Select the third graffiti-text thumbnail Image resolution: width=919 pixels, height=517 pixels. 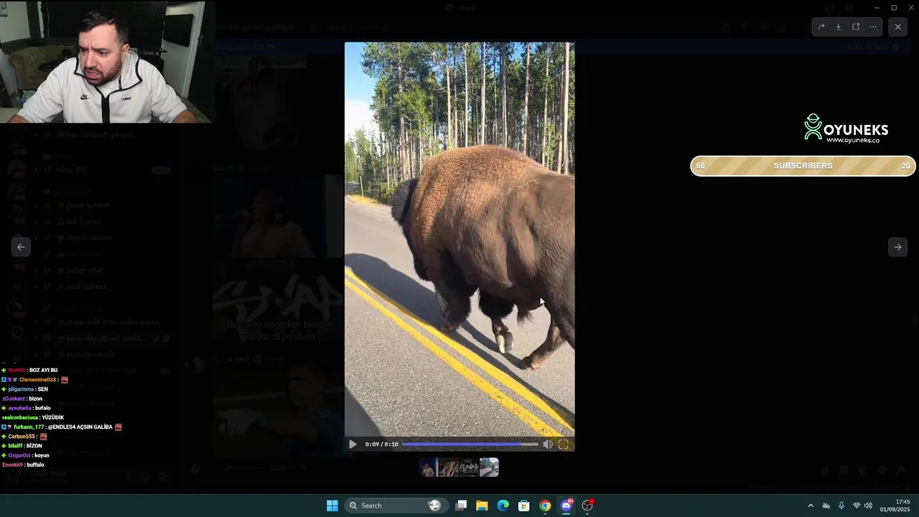[469, 467]
